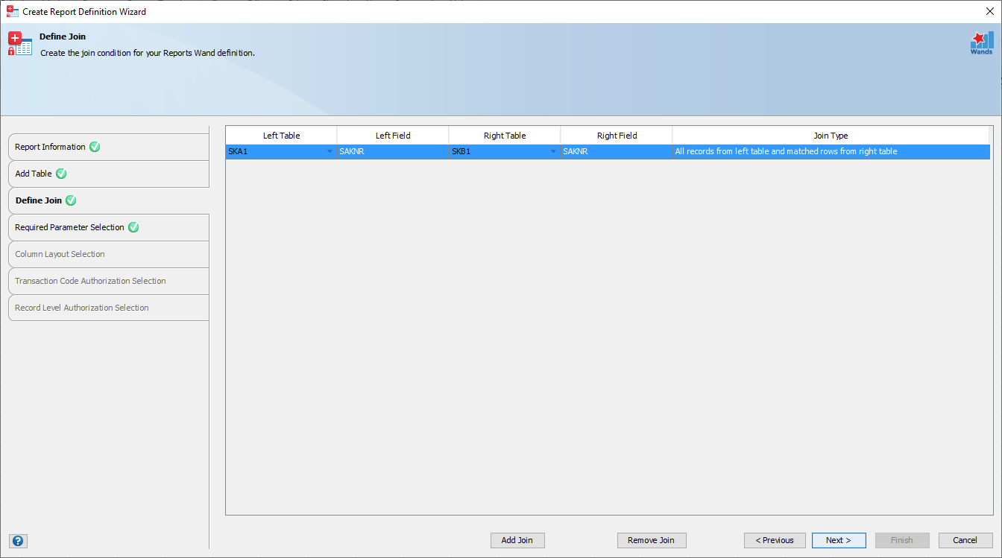Click the green checkmark beside Report Information

(94, 147)
